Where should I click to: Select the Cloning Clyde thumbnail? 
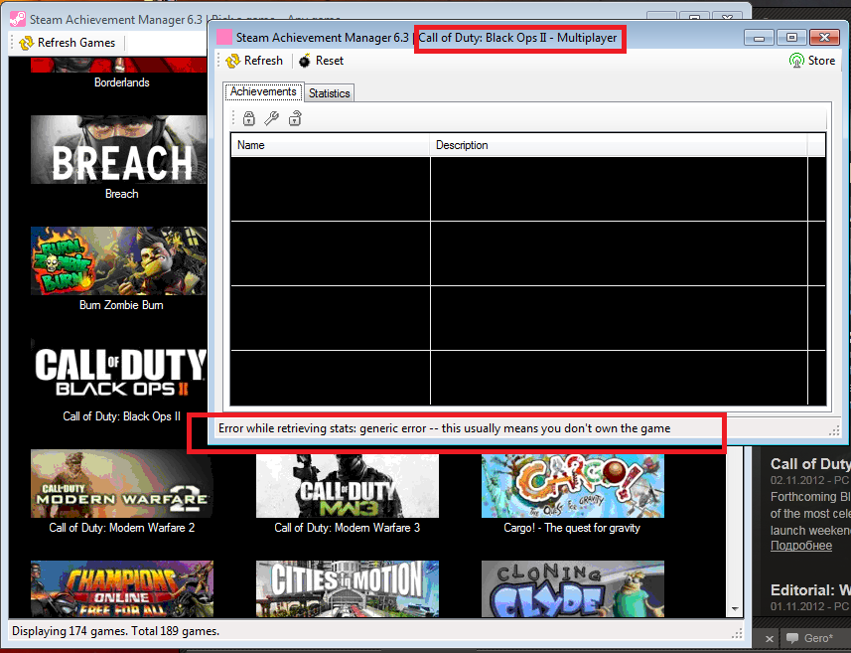click(x=573, y=589)
